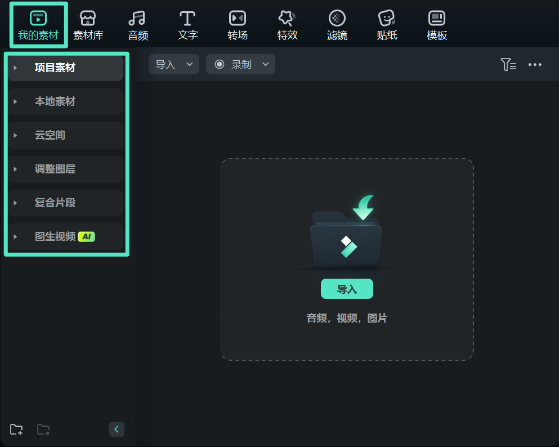This screenshot has width=559, height=447.
Task: Collapse the left sidebar panel arrow
Action: pos(117,430)
